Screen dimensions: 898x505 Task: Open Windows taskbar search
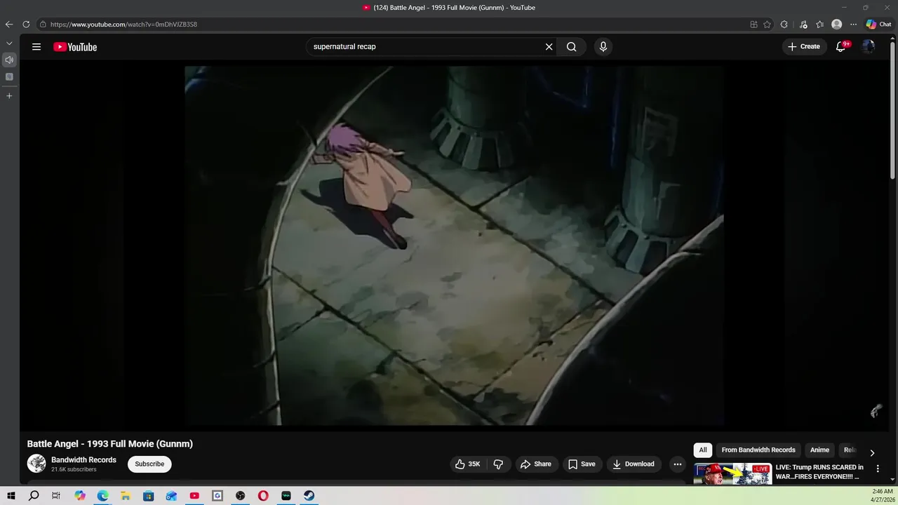(34, 496)
